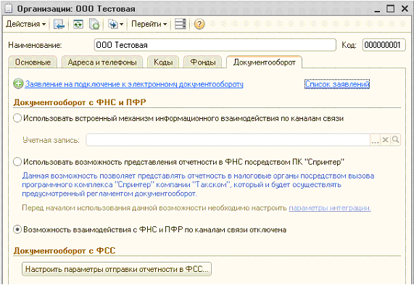The height and width of the screenshot is (285, 414).
Task: Open the Перейти dropdown menu
Action: tap(149, 24)
